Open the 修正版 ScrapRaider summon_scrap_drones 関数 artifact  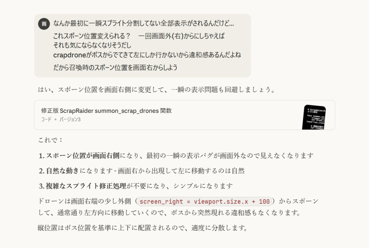tap(106, 111)
